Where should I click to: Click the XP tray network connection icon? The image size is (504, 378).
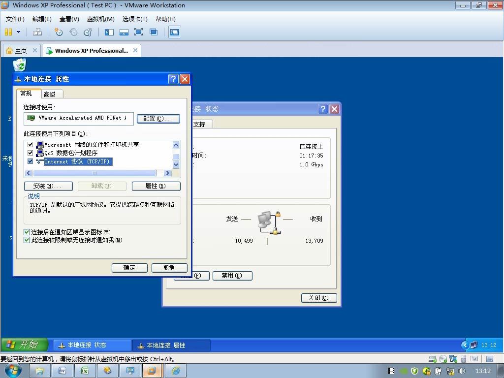click(x=473, y=345)
